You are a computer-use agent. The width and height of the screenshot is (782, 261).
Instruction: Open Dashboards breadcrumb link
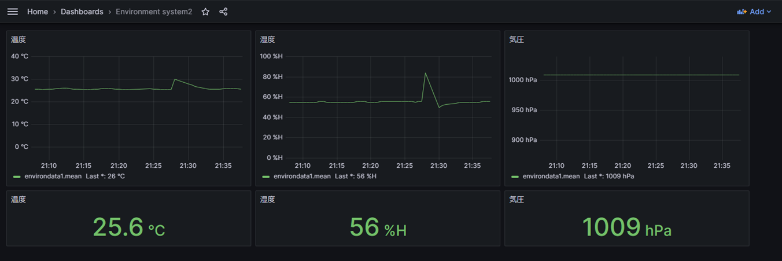(x=82, y=12)
